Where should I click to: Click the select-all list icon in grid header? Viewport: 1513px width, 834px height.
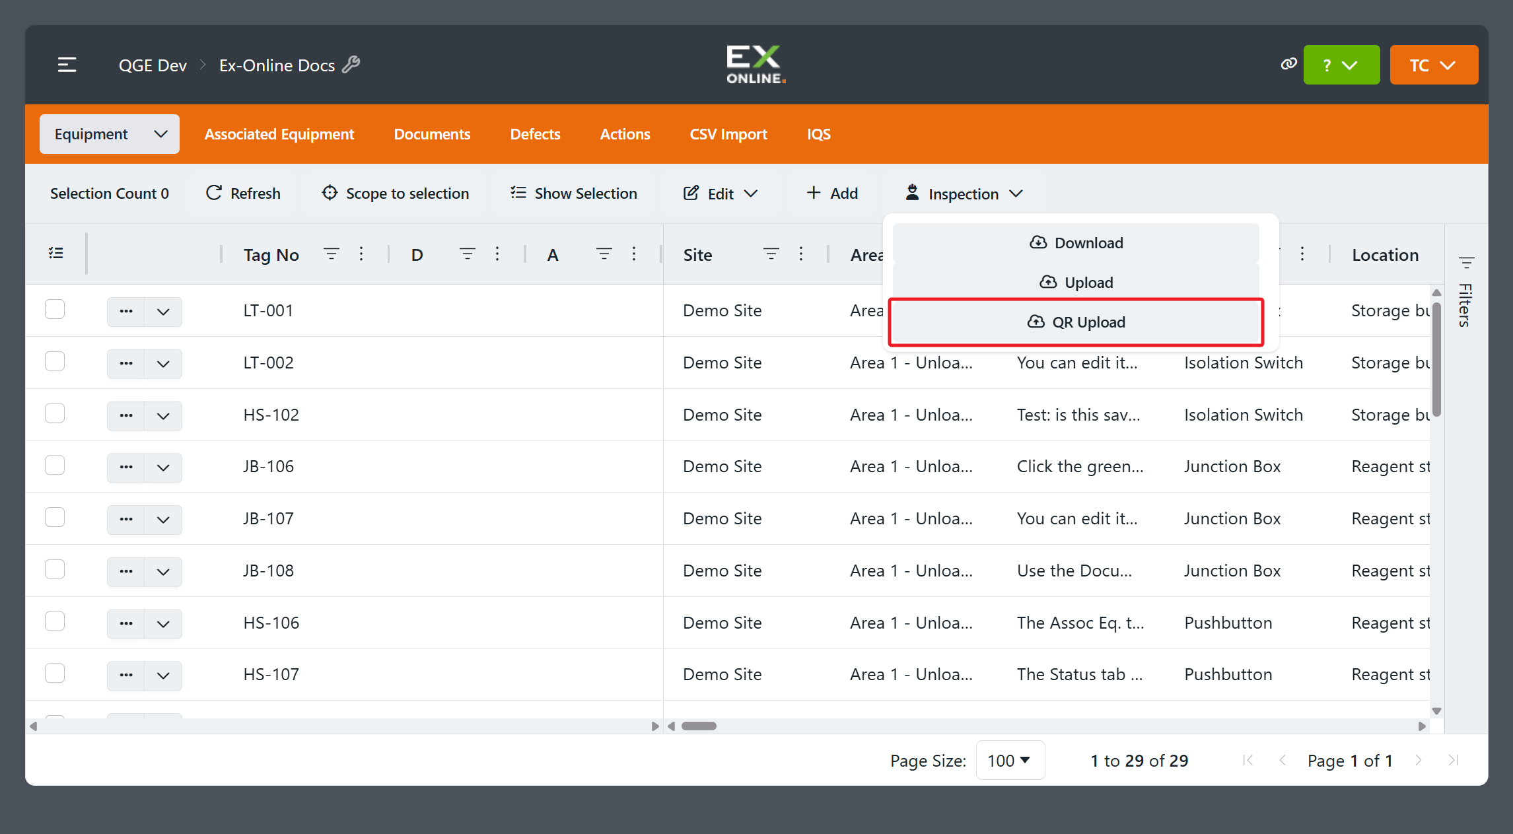coord(56,254)
